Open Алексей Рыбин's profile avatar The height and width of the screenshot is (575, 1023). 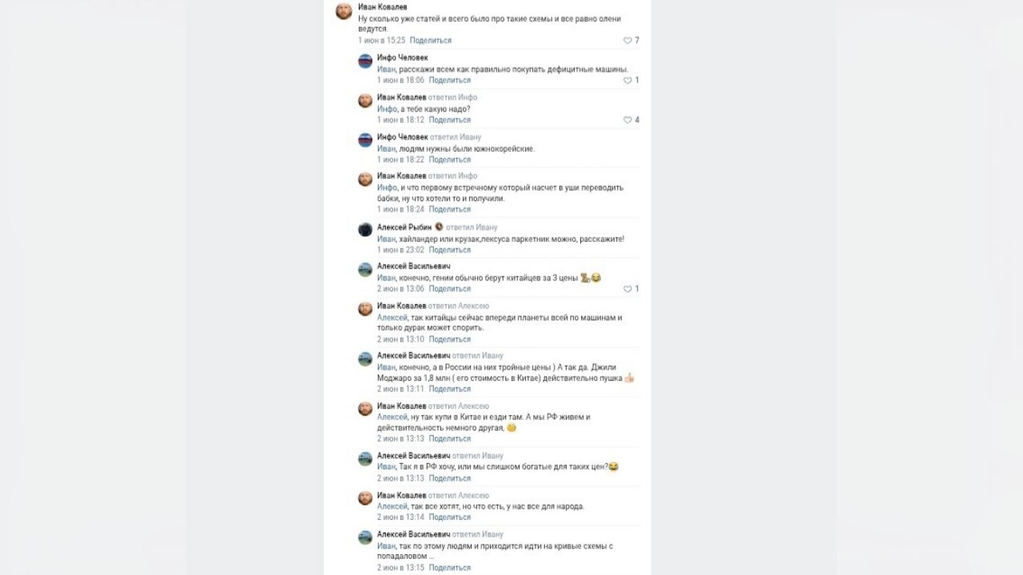click(365, 230)
